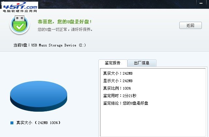Click the green headline 恭喜您，您的U盘是好盘！
Screen dimensions: 209x137
[65, 22]
